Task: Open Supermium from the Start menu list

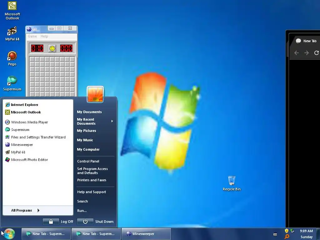Action: 38,130
